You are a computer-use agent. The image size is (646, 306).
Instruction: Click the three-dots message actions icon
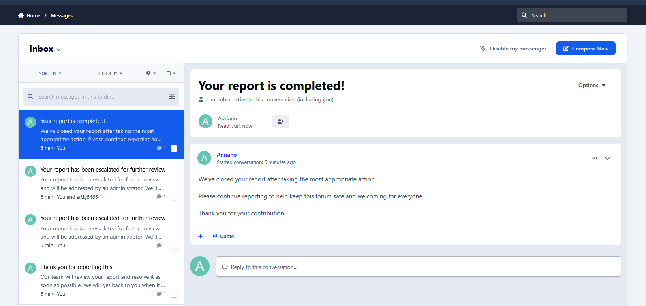point(595,158)
